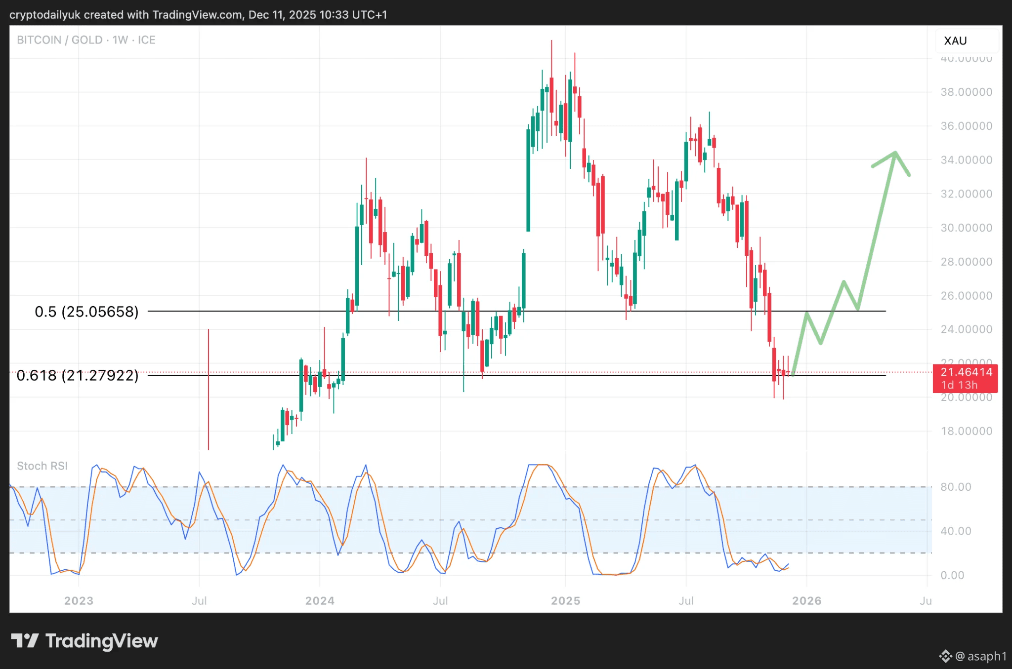Select the 0.5 (25.05658) Fibonacci label
Image resolution: width=1012 pixels, height=669 pixels.
pos(86,312)
